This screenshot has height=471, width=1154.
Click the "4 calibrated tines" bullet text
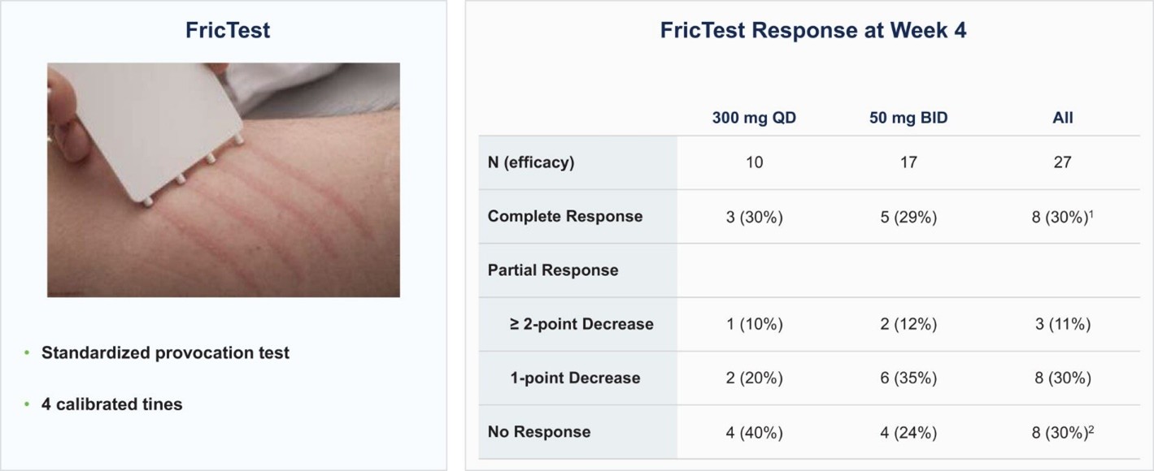click(112, 404)
